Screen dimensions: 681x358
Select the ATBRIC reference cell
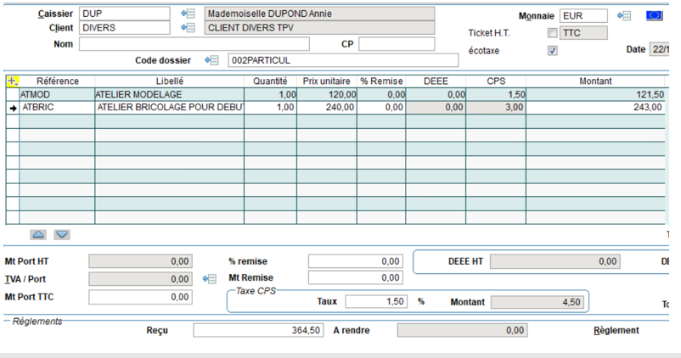[x=57, y=108]
